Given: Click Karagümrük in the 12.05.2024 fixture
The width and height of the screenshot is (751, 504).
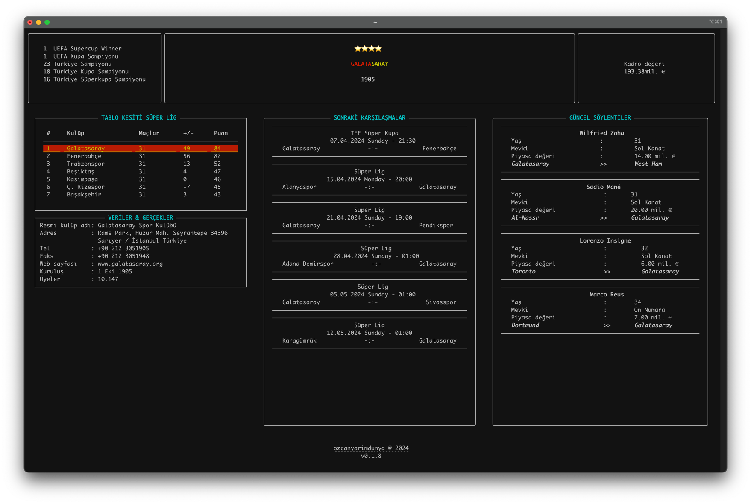Looking at the screenshot, I should (x=299, y=340).
